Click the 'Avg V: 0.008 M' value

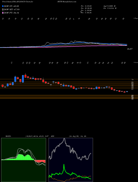(x=109, y=6)
